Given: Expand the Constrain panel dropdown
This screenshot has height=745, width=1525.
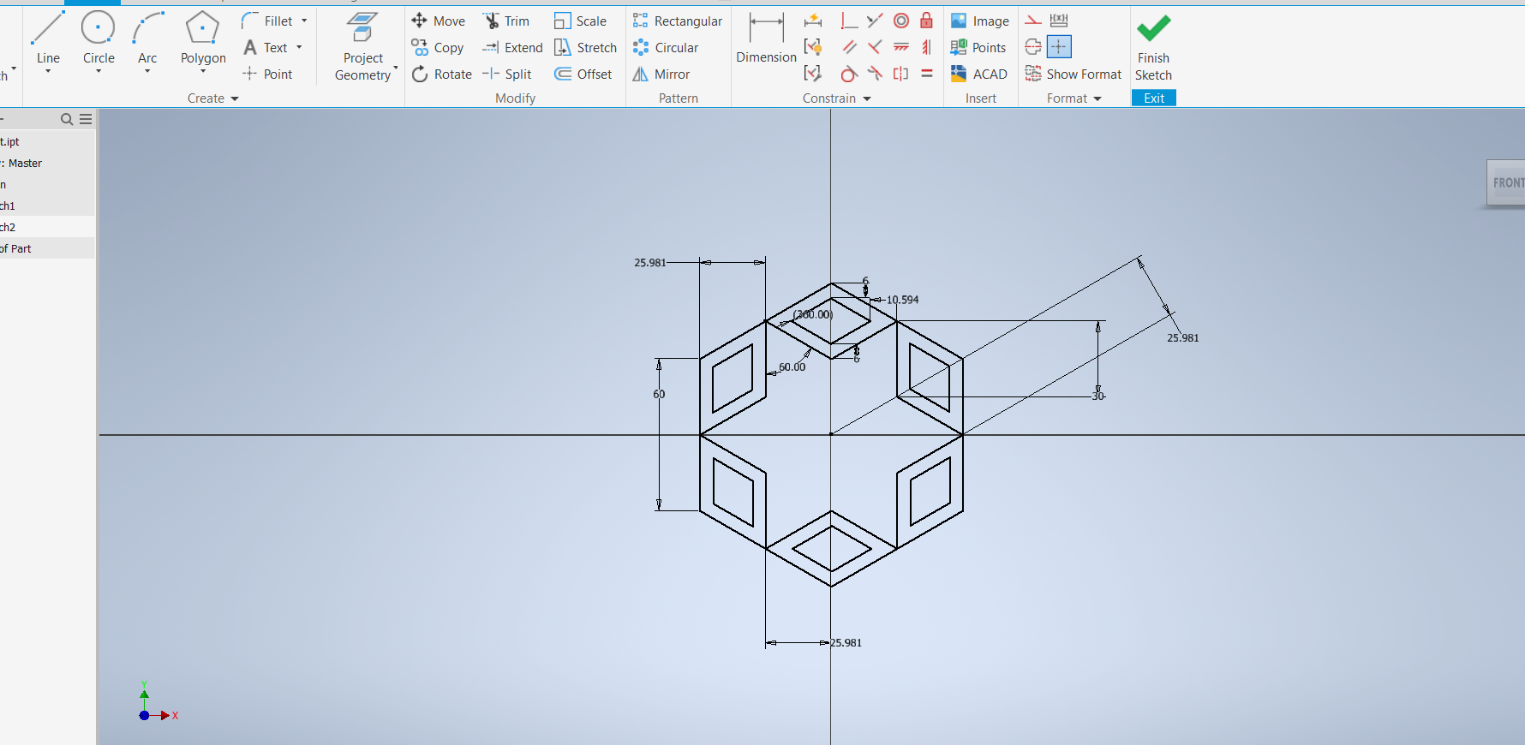Looking at the screenshot, I should click(867, 98).
